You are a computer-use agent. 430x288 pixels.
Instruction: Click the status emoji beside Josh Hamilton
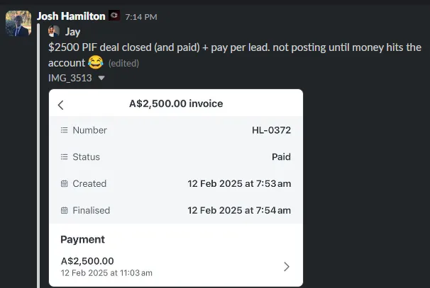[114, 16]
